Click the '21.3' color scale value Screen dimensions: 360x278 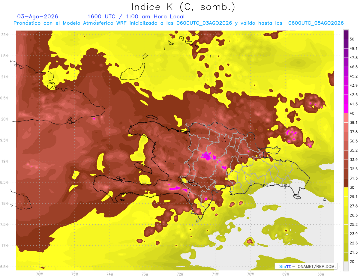click(354, 253)
